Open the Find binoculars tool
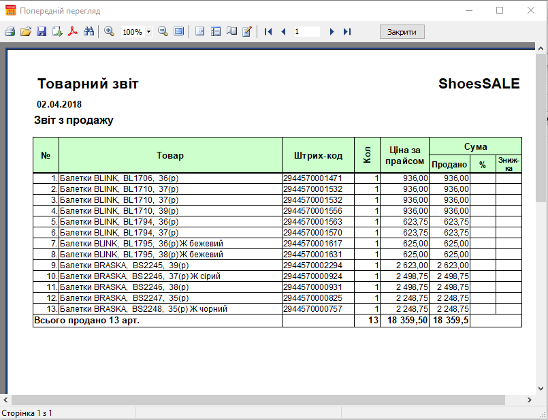 click(88, 32)
